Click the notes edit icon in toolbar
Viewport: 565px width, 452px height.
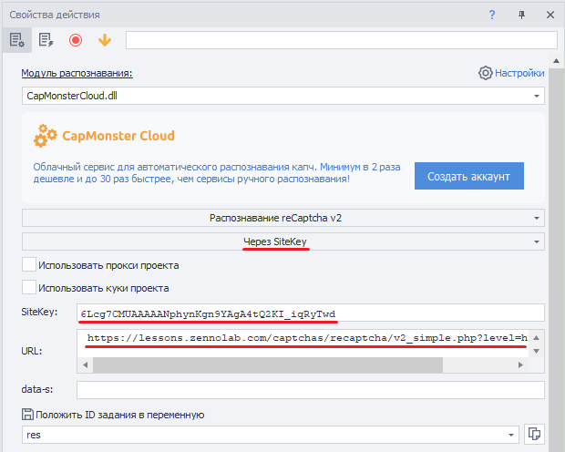point(46,40)
